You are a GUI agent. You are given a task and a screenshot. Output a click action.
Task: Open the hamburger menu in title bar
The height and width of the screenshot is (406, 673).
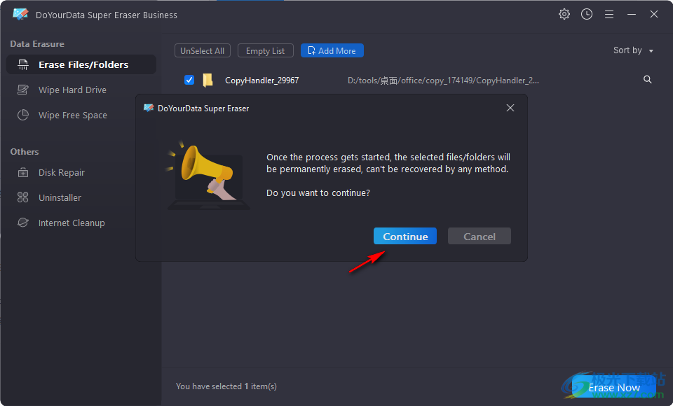click(609, 15)
